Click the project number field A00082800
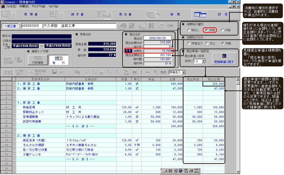 32,26
